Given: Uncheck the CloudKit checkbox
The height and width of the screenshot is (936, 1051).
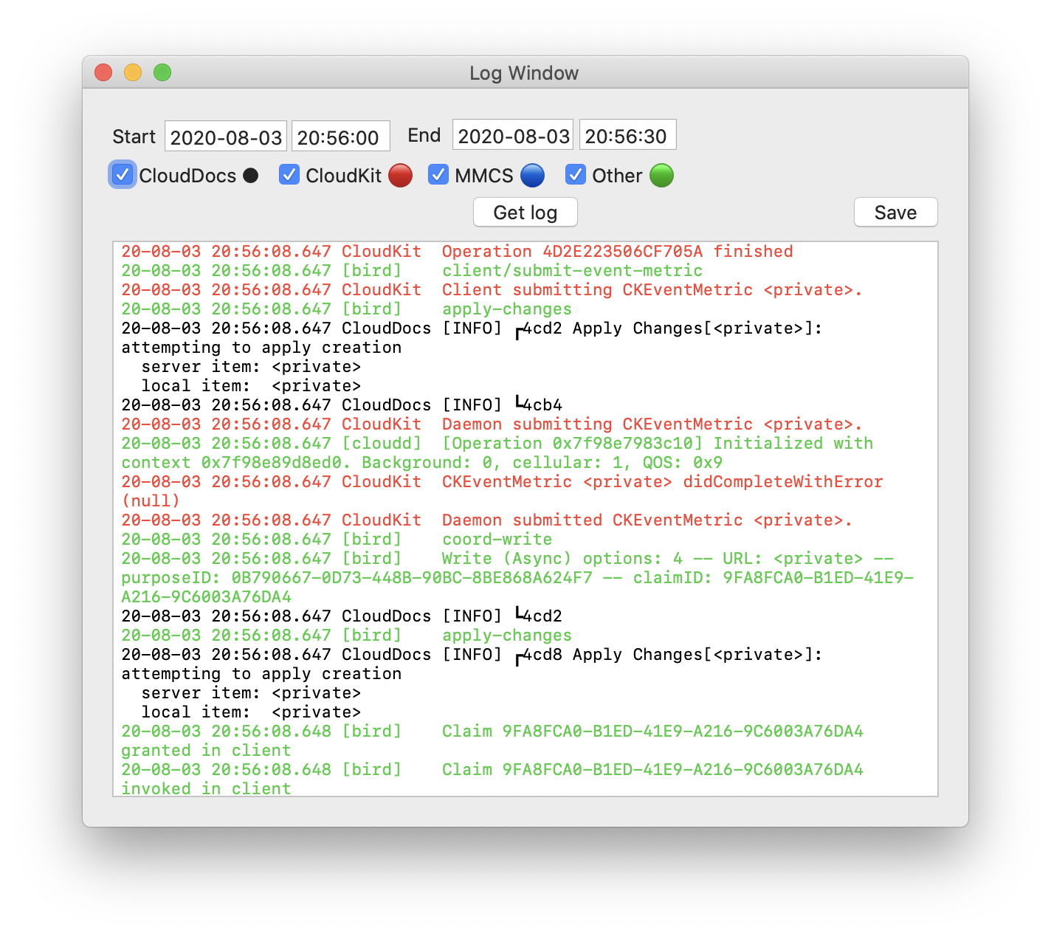Looking at the screenshot, I should [289, 175].
